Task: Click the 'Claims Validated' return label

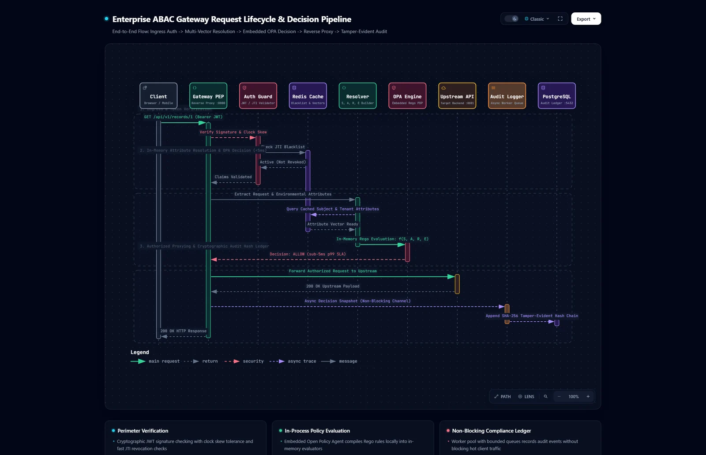Action: click(233, 177)
